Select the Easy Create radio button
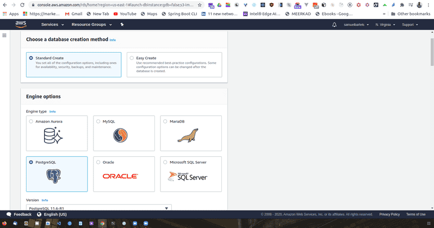Screen dimensions: 434x228 pos(132,58)
